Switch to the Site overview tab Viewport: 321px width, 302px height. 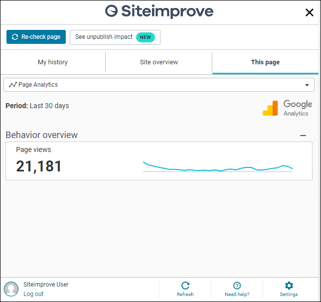(159, 62)
